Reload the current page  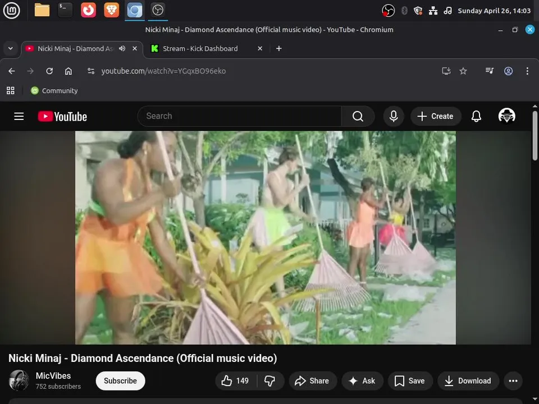tap(49, 71)
